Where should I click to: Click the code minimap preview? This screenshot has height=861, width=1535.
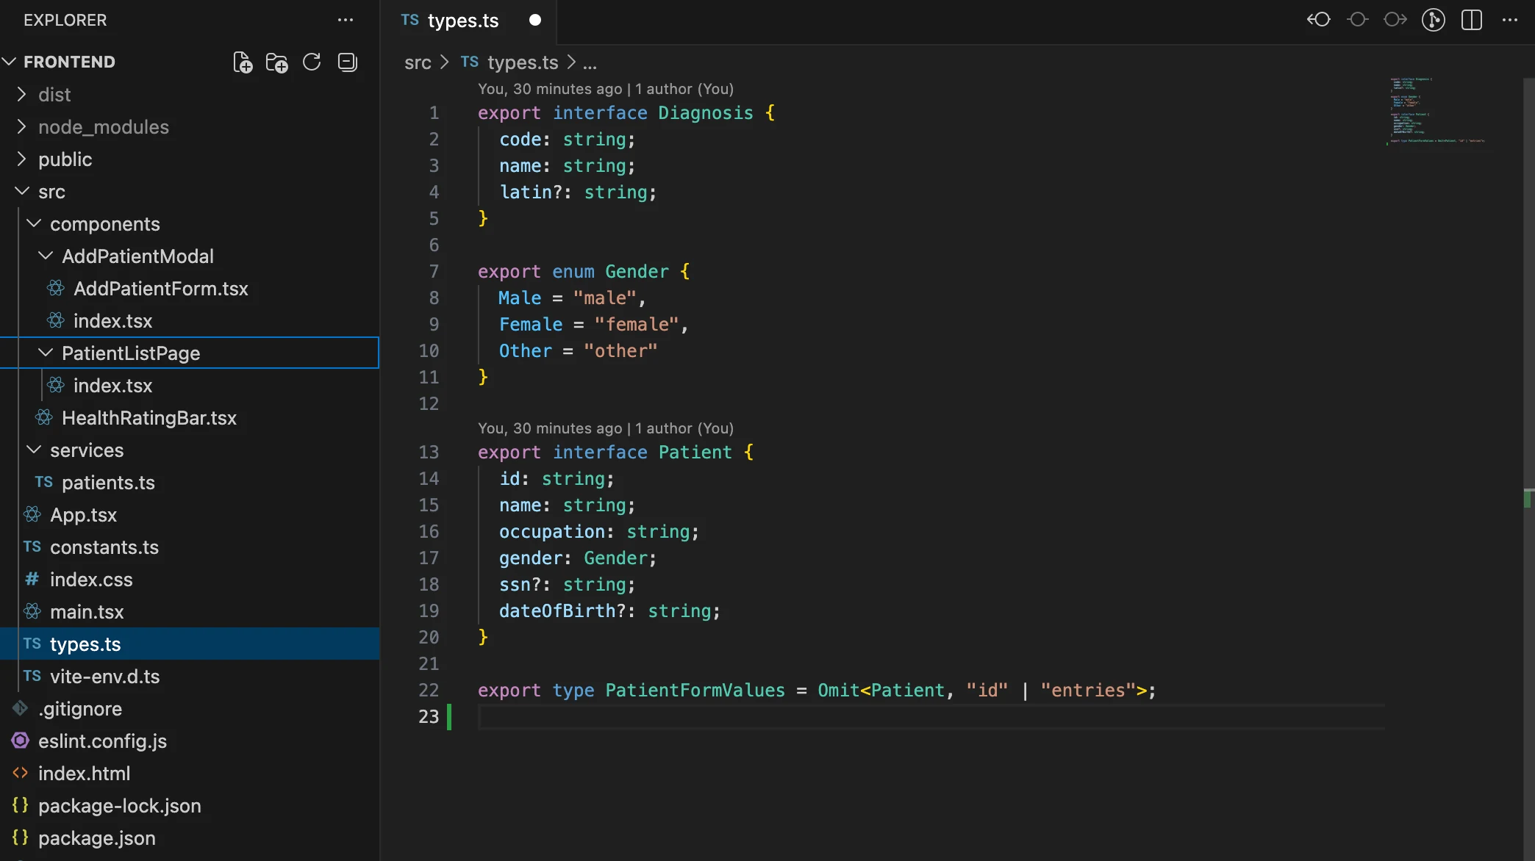1437,110
